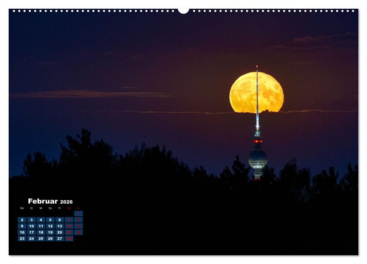Click the date 10 cell

[31, 226]
